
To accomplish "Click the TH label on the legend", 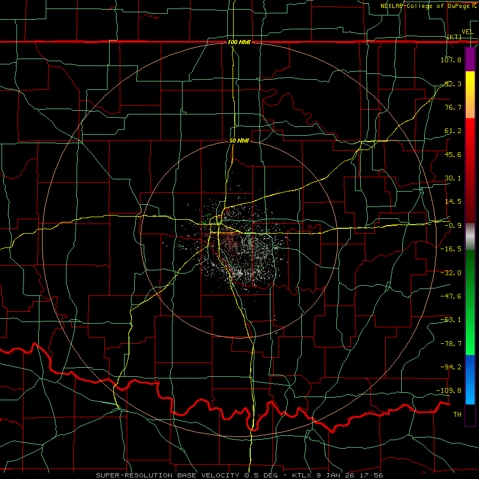I will [x=457, y=415].
